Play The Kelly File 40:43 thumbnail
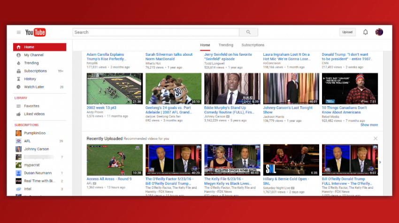The height and width of the screenshot is (223, 399). point(232,160)
